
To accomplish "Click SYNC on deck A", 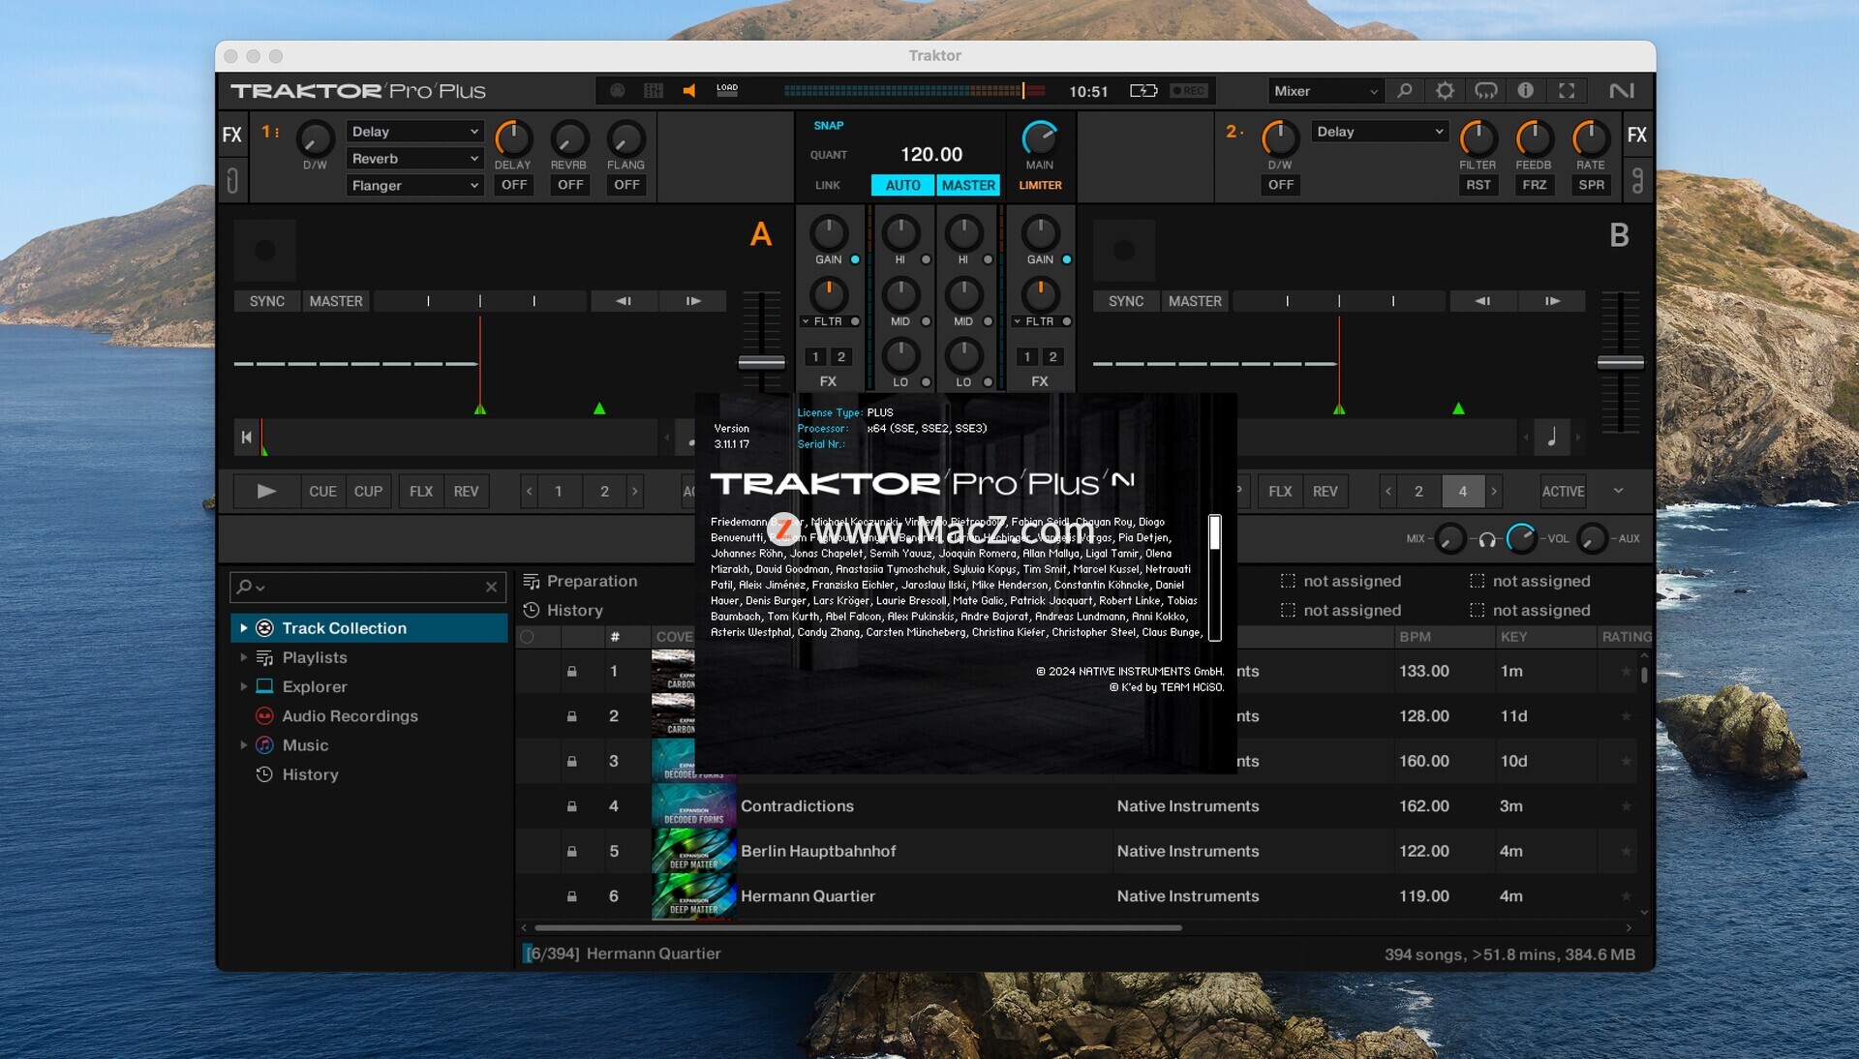I will (267, 301).
